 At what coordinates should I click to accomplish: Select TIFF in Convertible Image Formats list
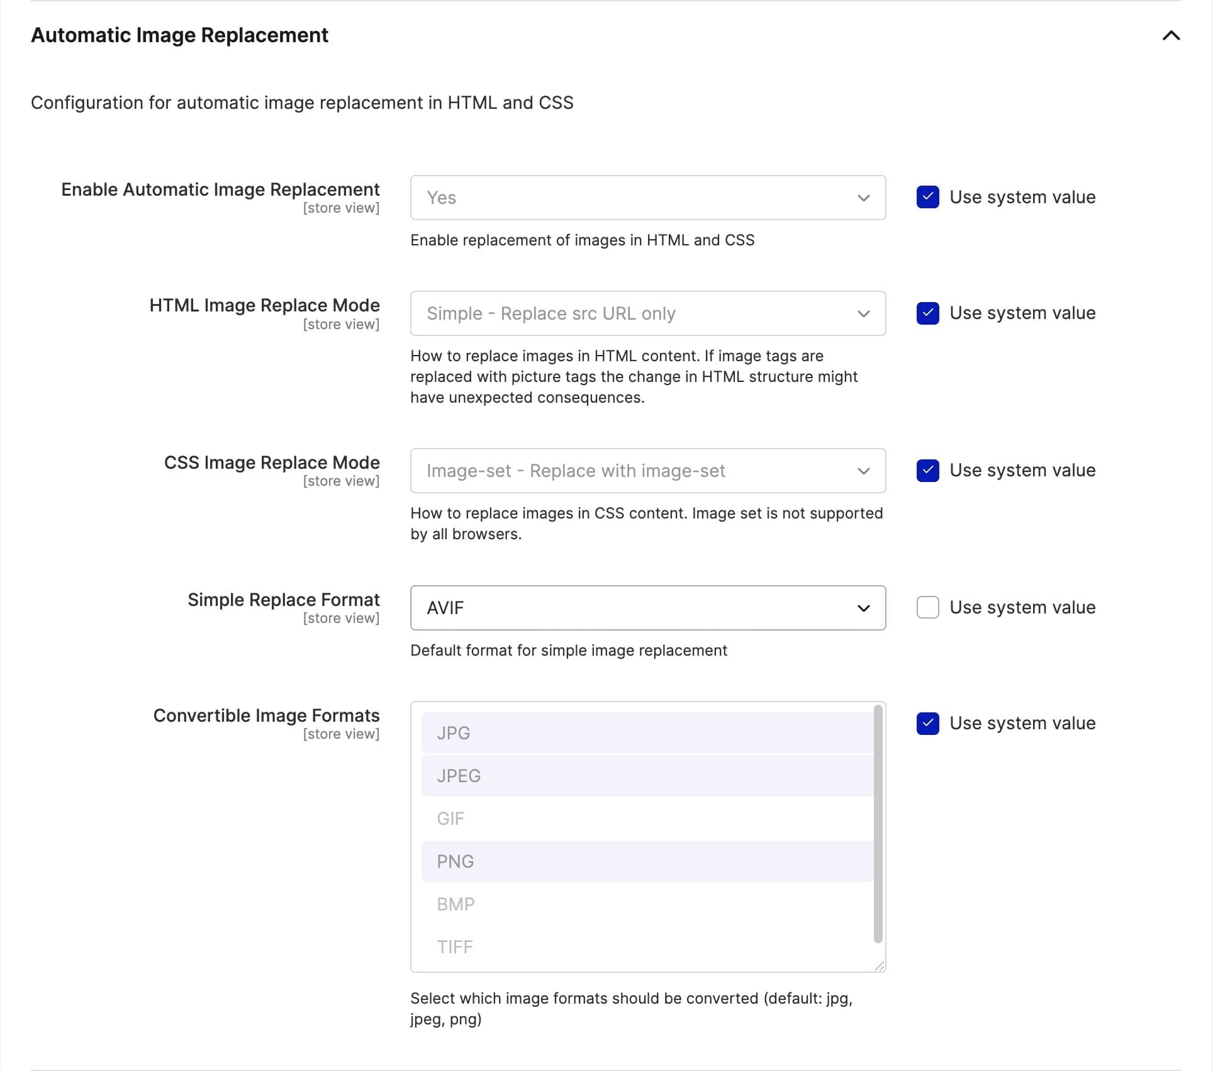click(x=647, y=947)
